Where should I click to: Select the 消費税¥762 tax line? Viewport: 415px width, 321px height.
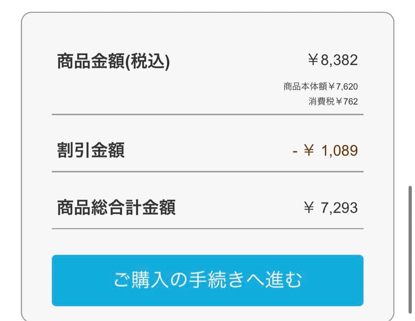pyautogui.click(x=333, y=102)
